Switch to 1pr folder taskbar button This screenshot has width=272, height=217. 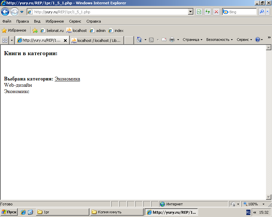pyautogui.click(x=63, y=212)
